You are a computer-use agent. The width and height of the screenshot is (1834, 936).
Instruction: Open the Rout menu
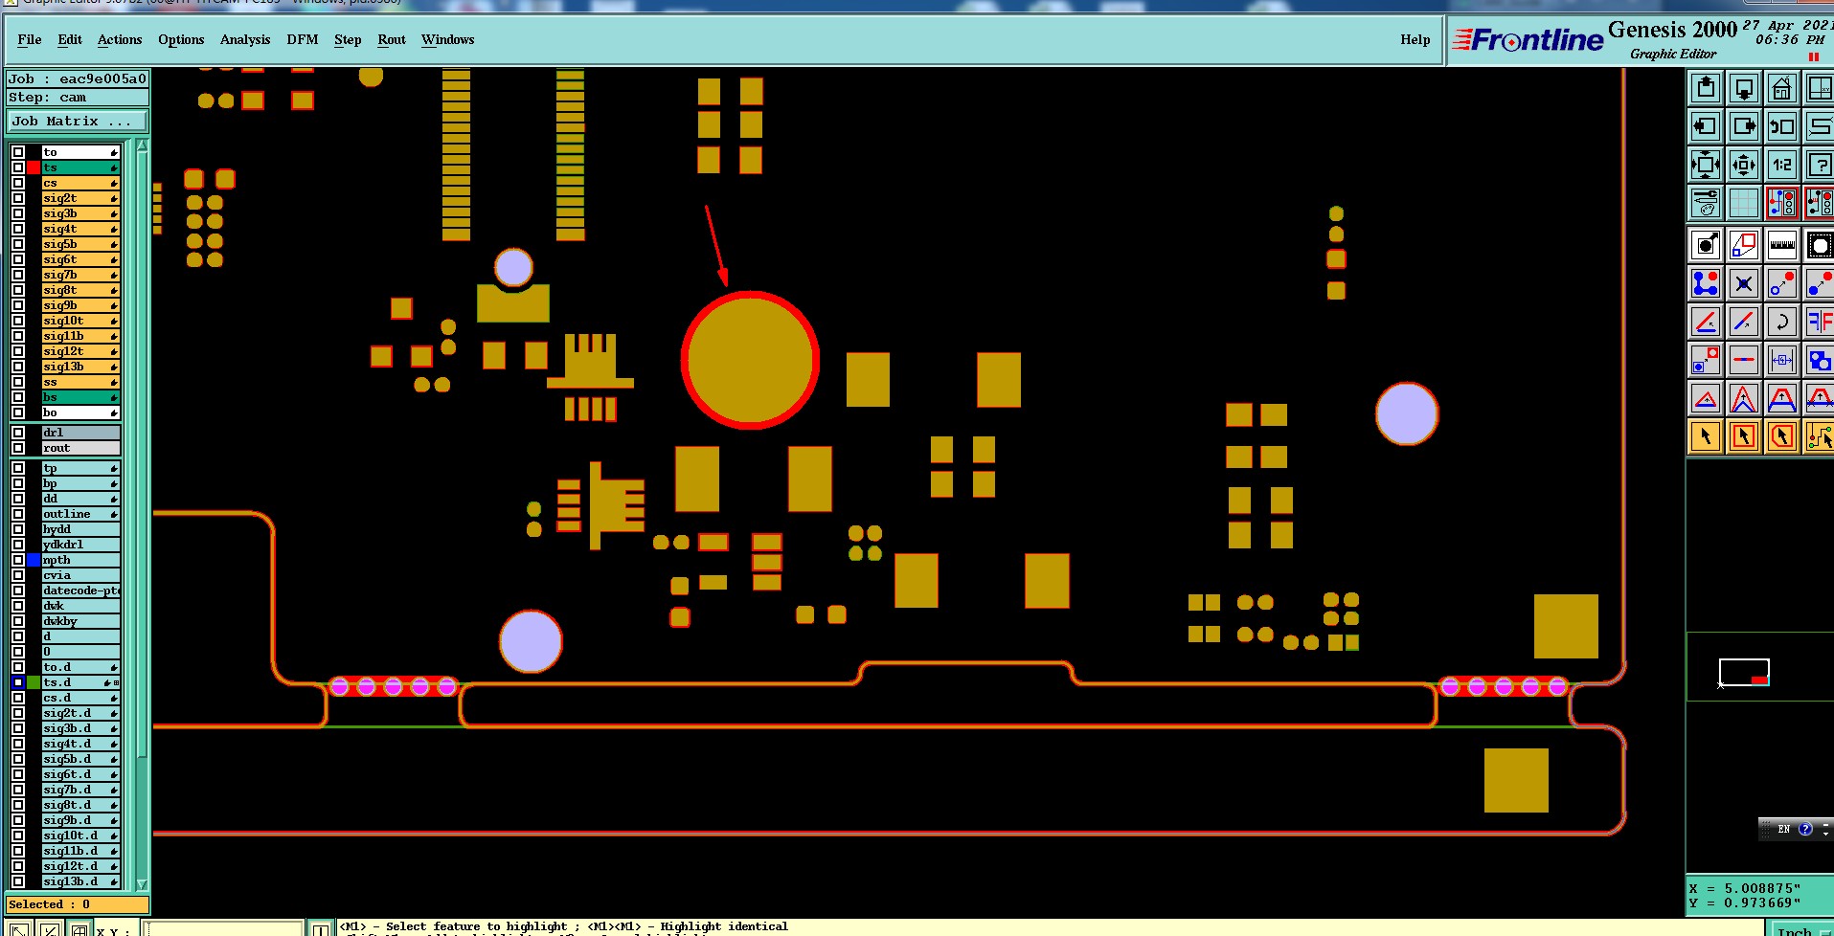[392, 39]
